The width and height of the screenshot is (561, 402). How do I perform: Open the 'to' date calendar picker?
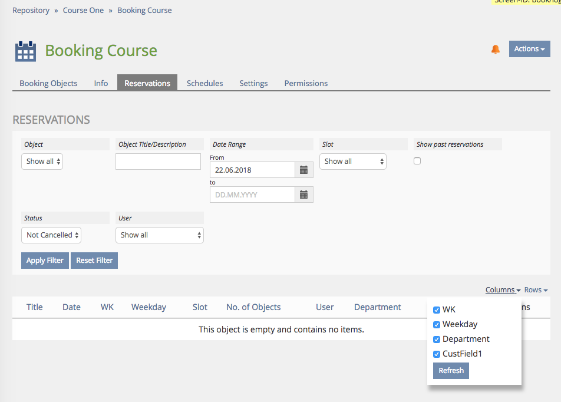tap(303, 195)
